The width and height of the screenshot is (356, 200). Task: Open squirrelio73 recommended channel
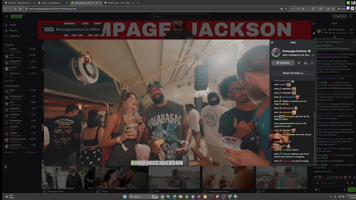(20, 146)
